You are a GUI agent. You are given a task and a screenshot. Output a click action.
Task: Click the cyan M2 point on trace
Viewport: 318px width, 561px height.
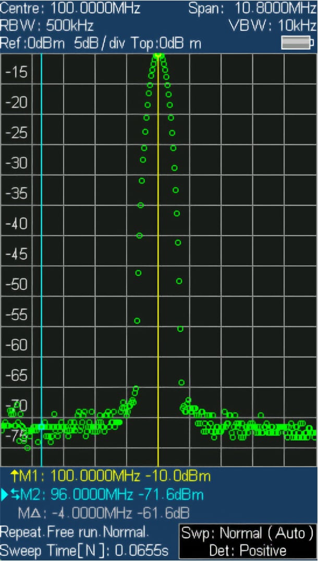[42, 426]
